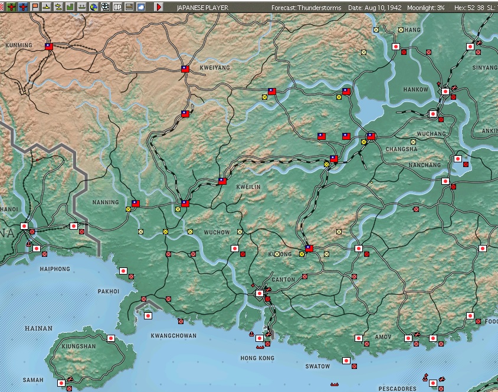Click the Hex: 52 38 coordinates text
This screenshot has height=392, width=498.
(x=468, y=8)
